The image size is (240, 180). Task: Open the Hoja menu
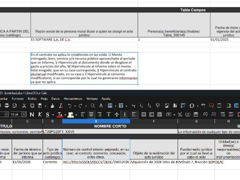[44, 99]
